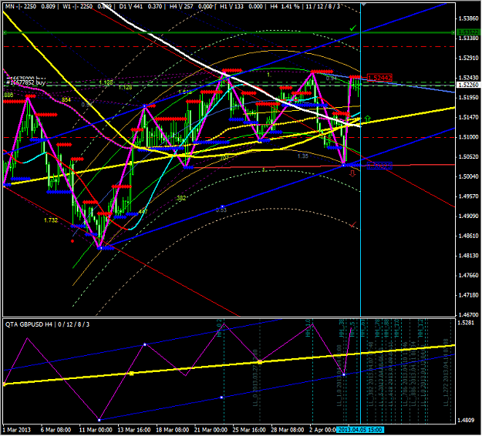
Task: Click the 1.51000 price axis label
Action: (x=468, y=137)
